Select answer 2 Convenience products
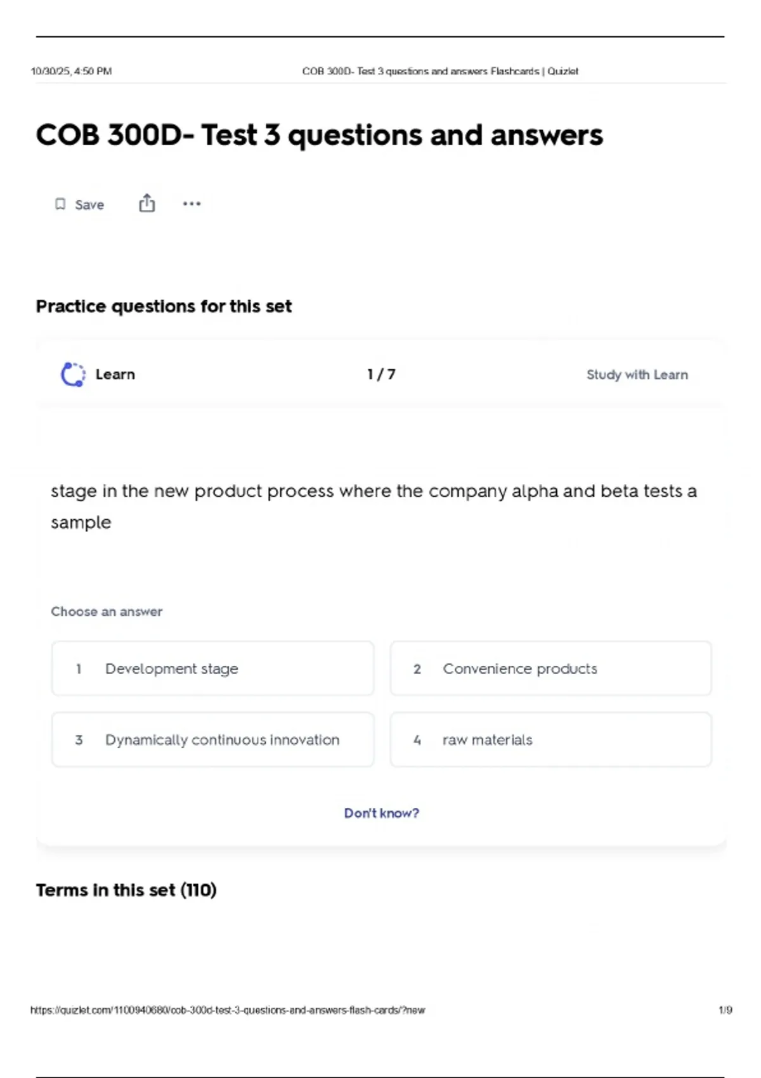This screenshot has height=1078, width=761. [550, 668]
